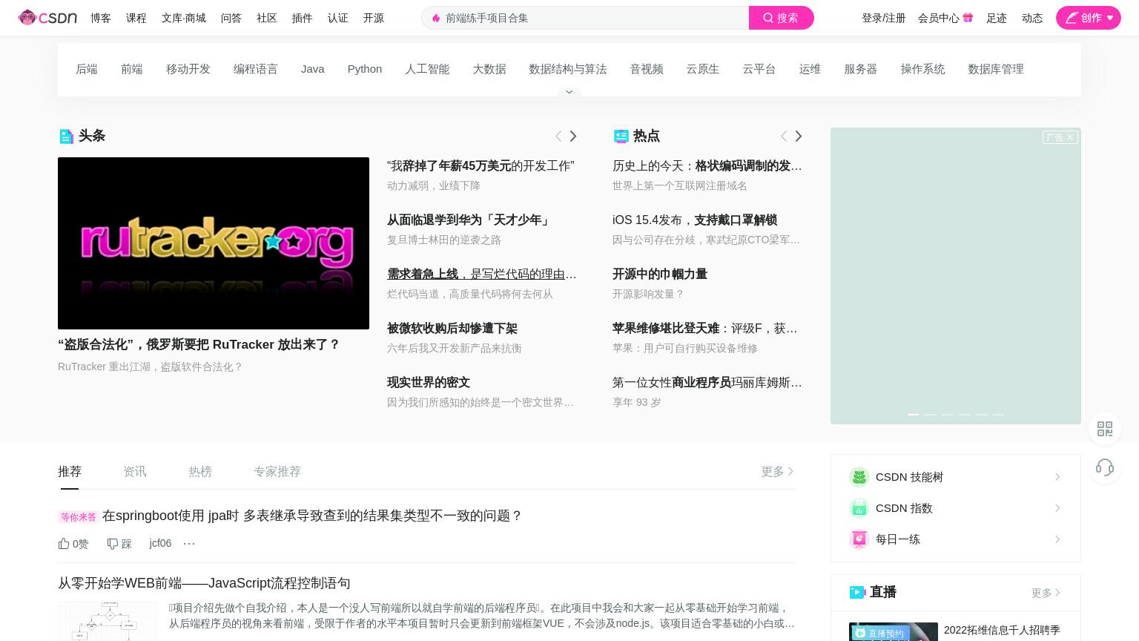Open the 博客 top menu
This screenshot has height=641, width=1139.
[101, 18]
